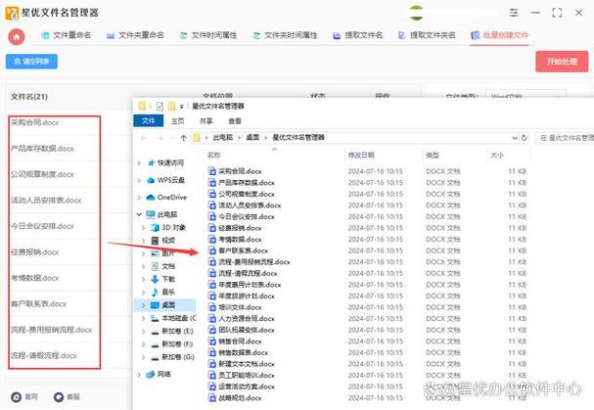Select 采购合同.docx in Explorer file list
This screenshot has width=594, height=410.
coord(235,171)
